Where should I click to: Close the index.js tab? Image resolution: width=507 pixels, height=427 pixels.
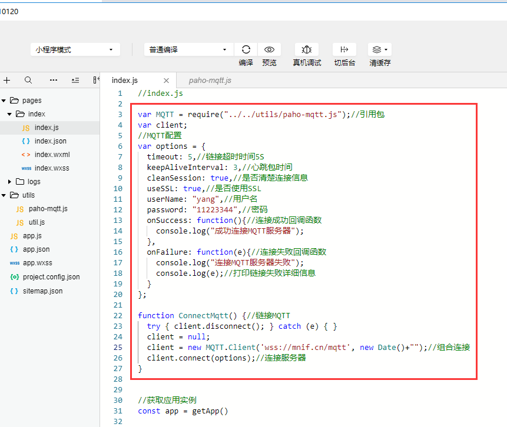click(166, 81)
